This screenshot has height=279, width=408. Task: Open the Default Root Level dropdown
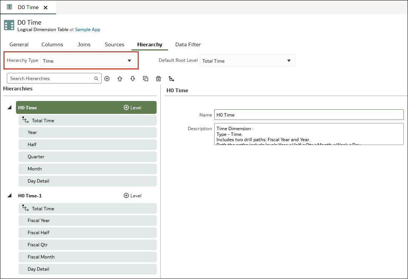[248, 61]
